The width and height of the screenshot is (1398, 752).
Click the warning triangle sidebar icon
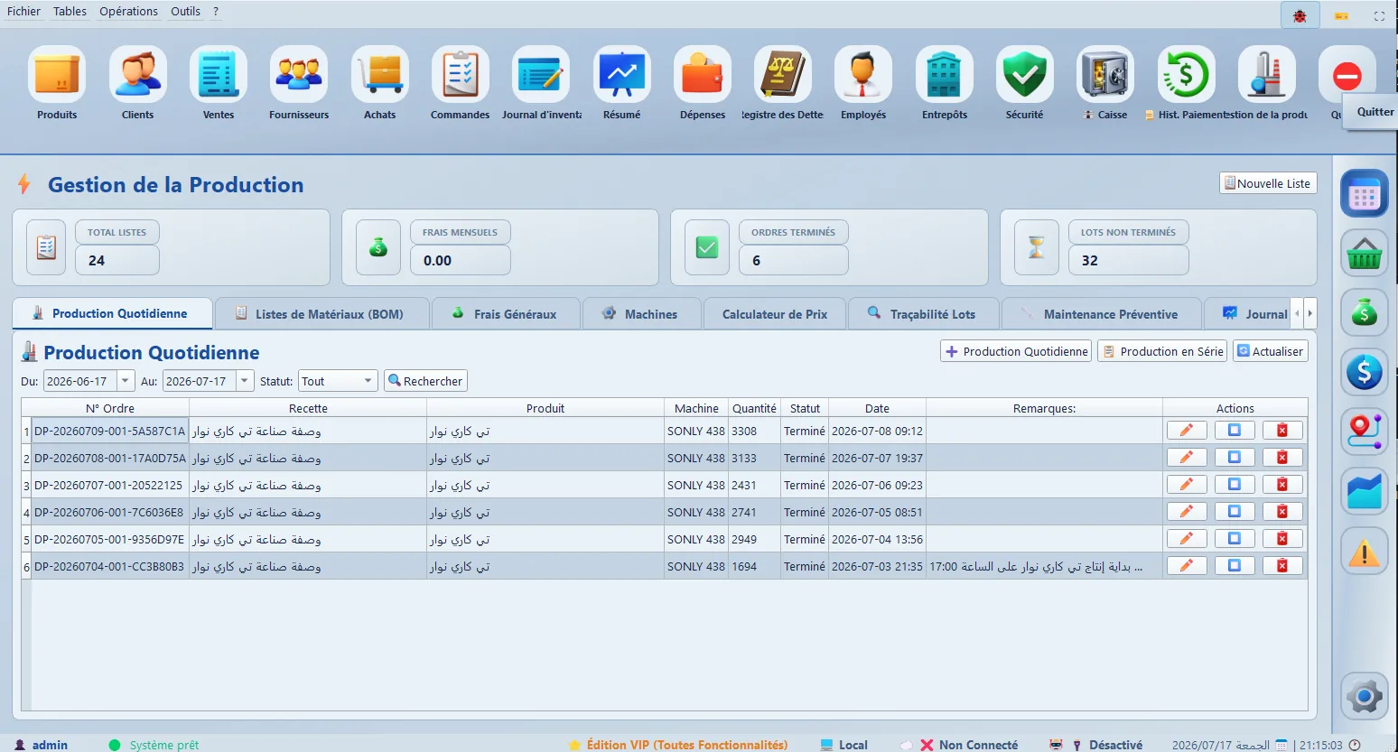click(1364, 552)
